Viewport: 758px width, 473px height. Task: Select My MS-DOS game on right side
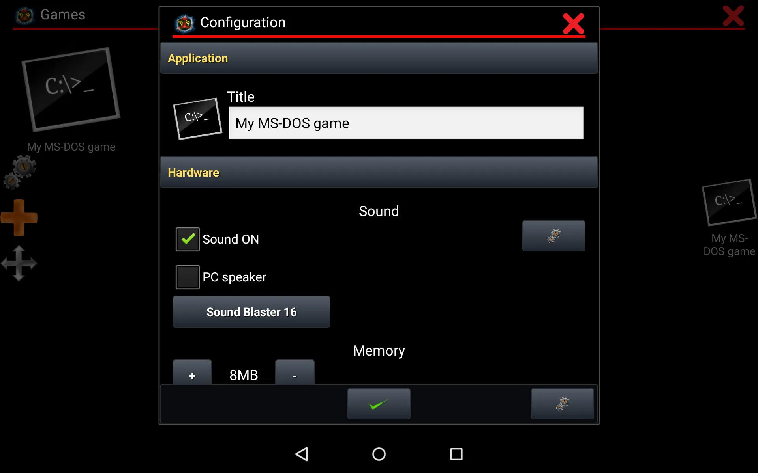click(x=729, y=218)
